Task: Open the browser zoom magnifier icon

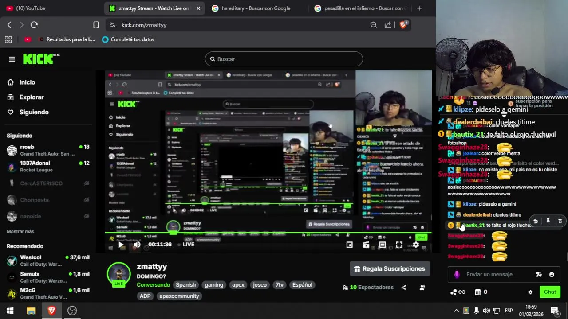Action: pyautogui.click(x=374, y=25)
